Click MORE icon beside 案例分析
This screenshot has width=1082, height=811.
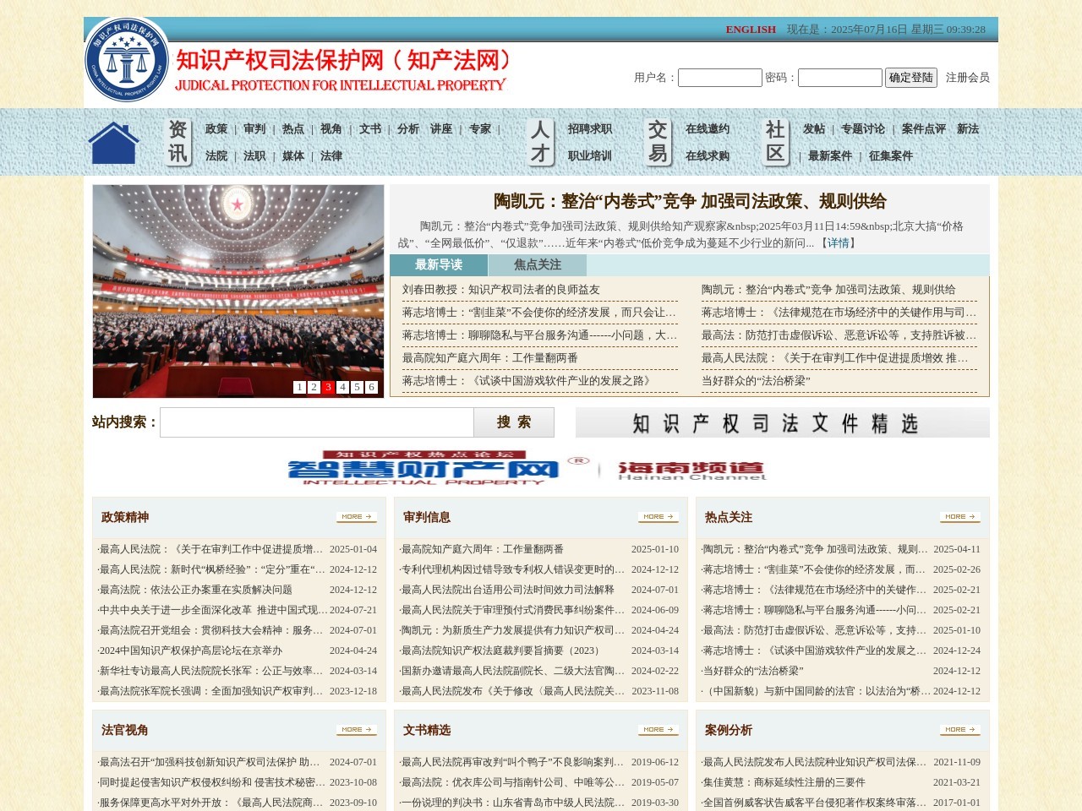point(960,730)
